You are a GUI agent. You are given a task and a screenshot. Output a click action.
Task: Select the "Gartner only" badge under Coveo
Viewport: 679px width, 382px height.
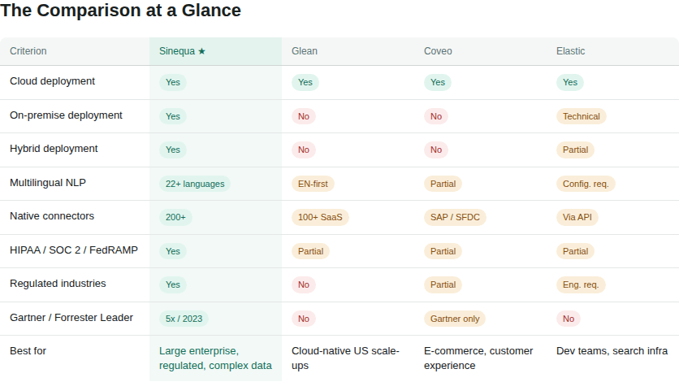pyautogui.click(x=455, y=319)
